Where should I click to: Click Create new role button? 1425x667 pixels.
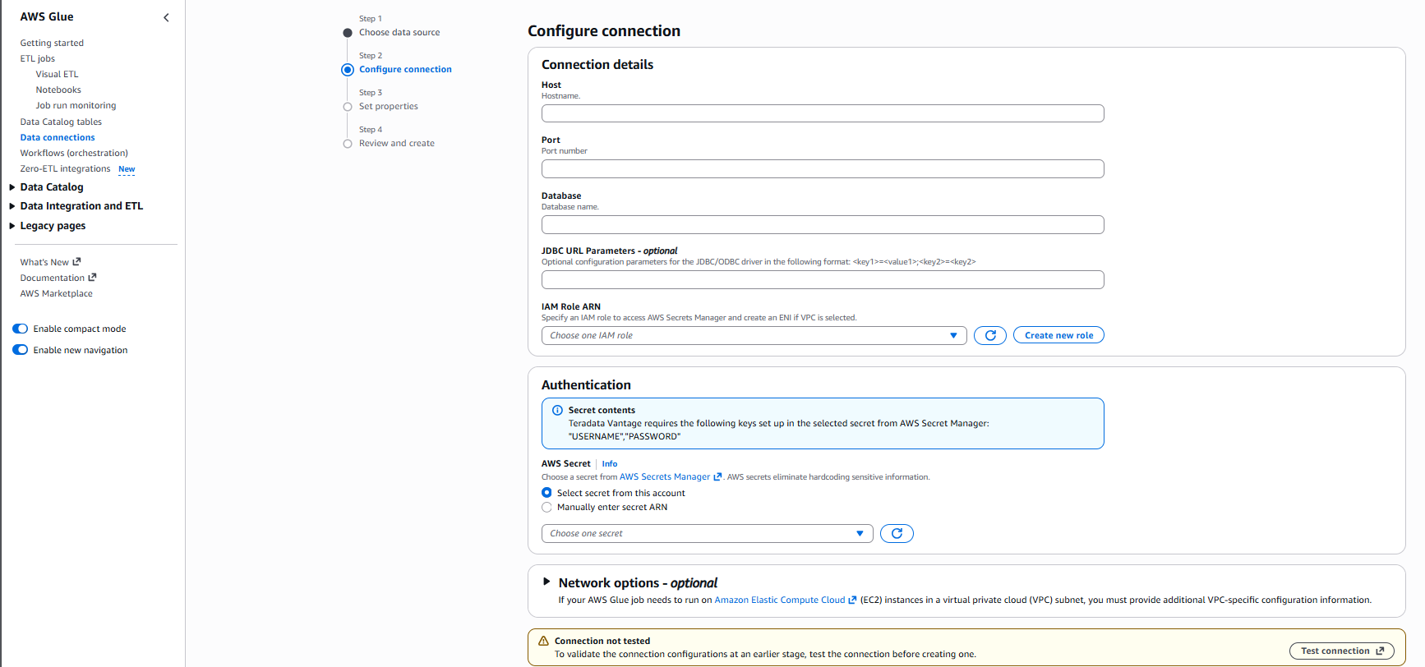(1058, 335)
